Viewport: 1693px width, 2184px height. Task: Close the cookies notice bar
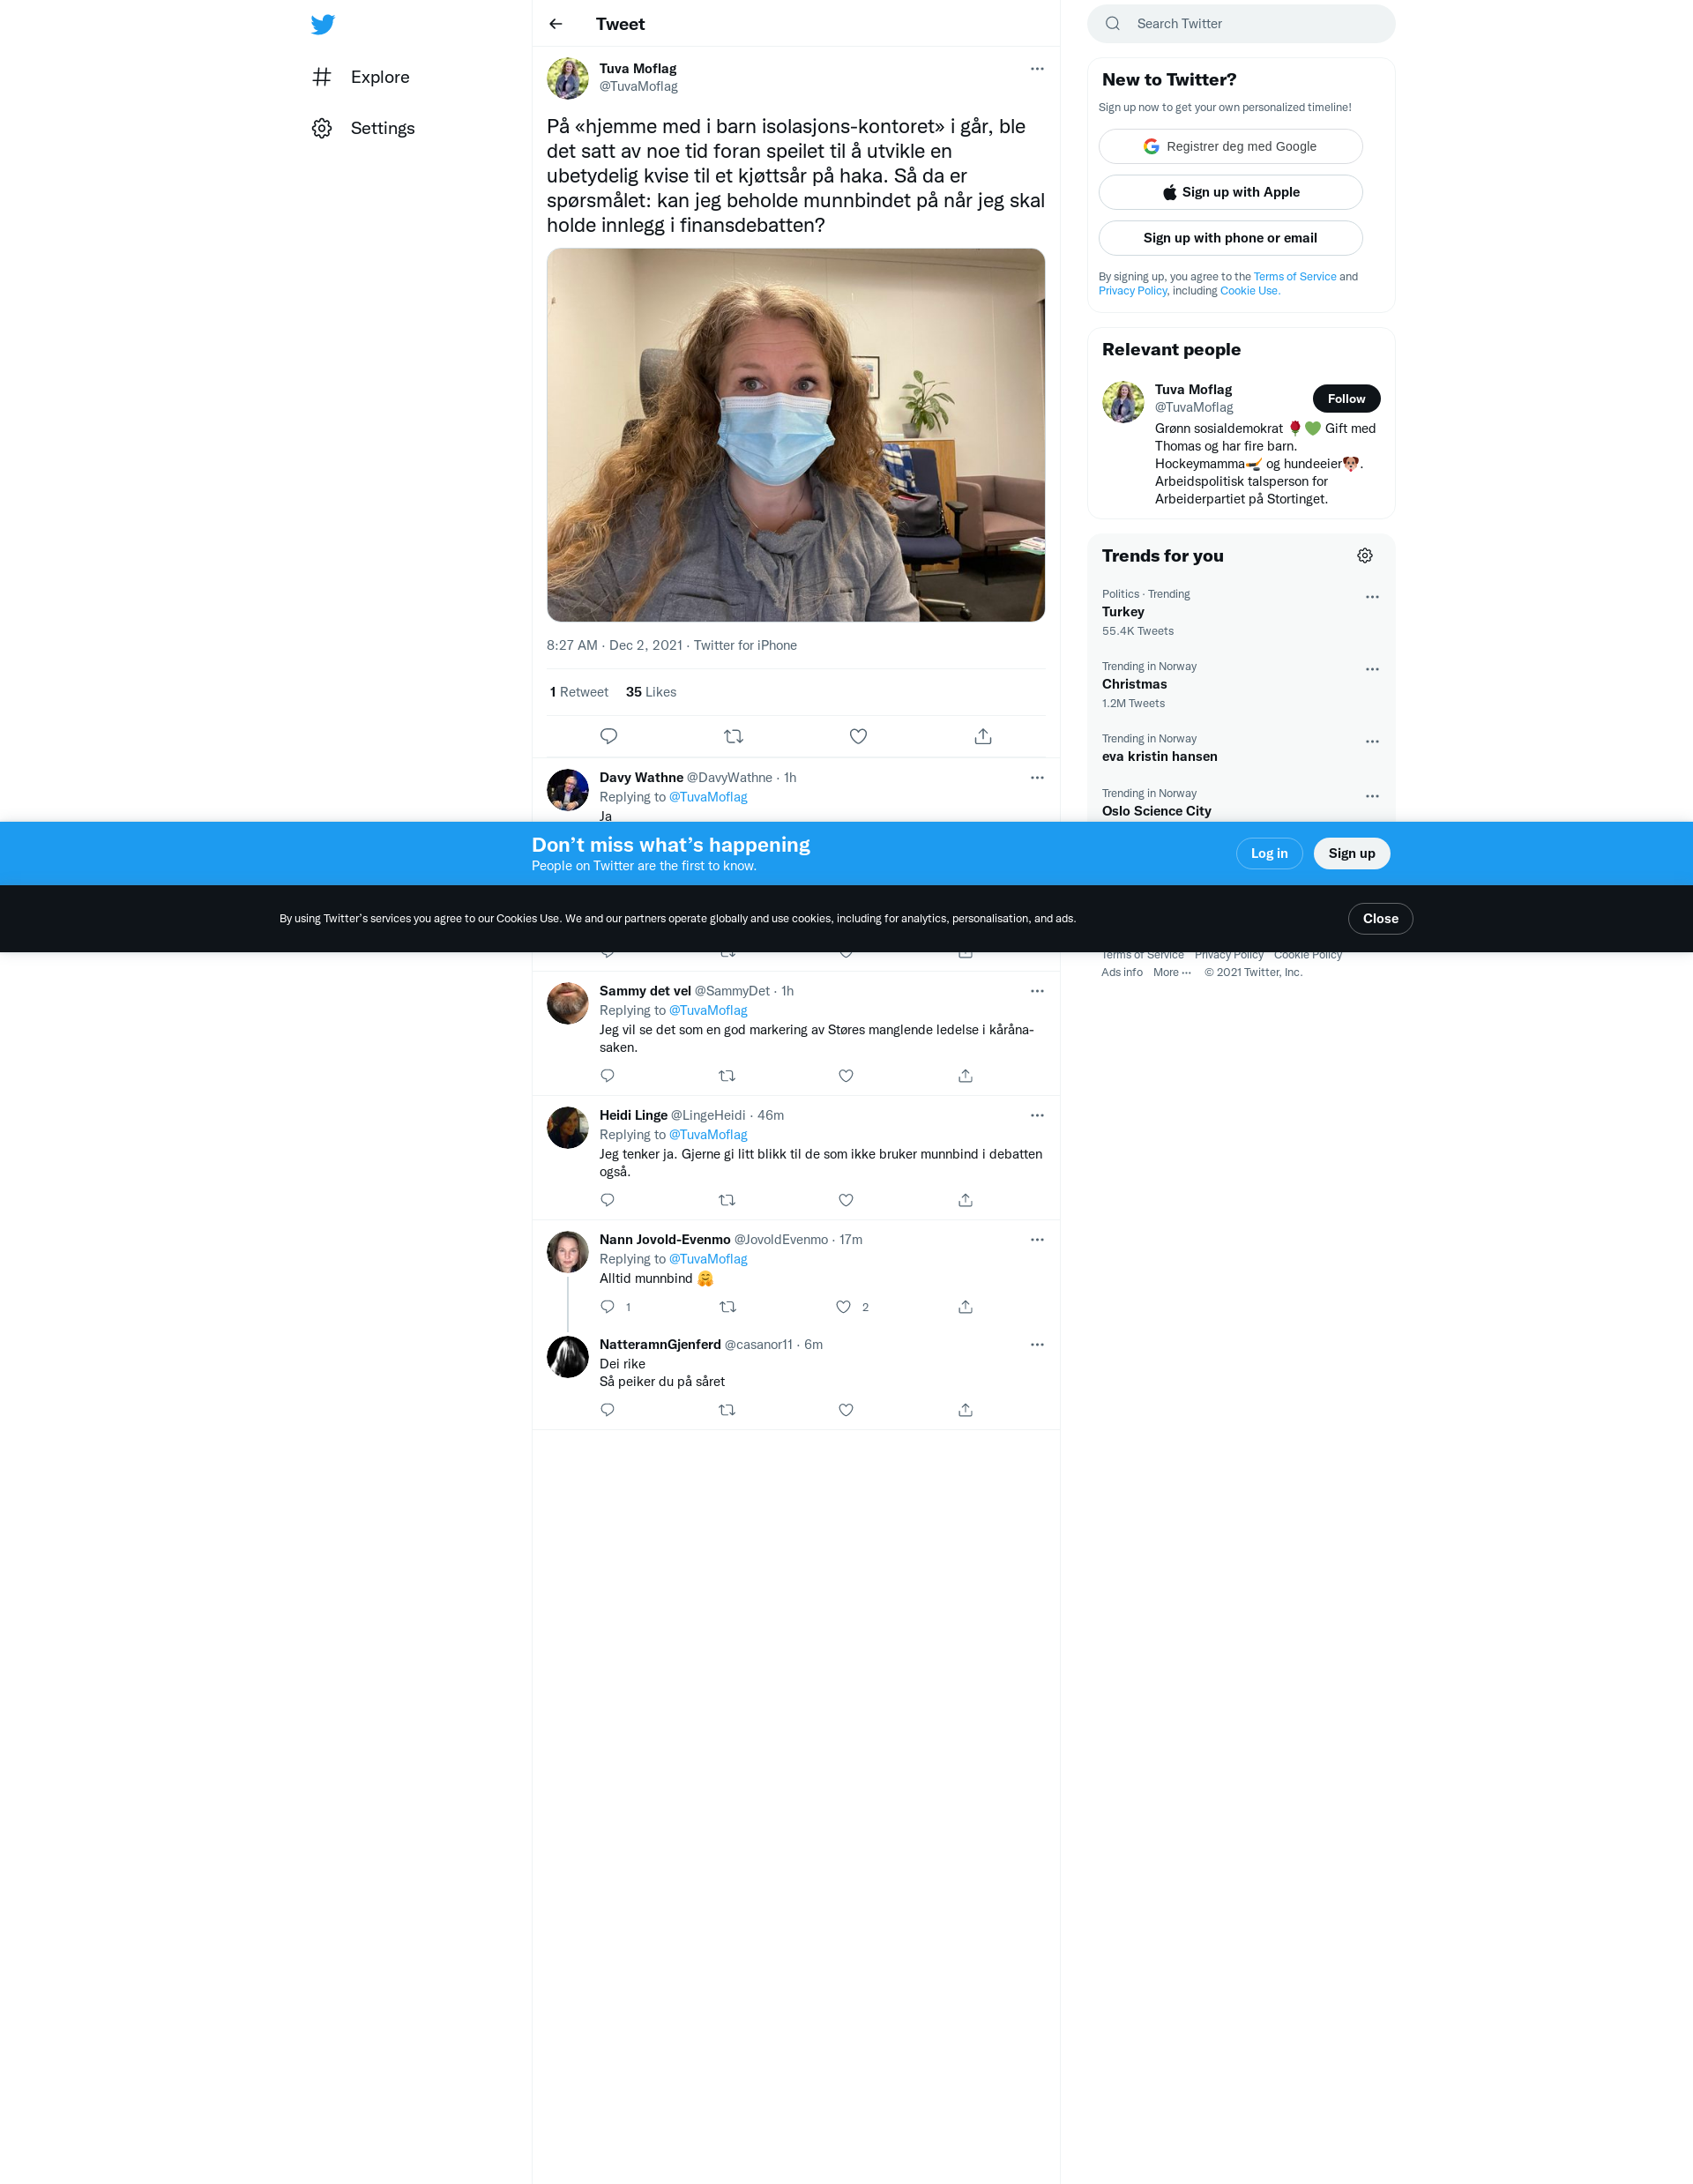point(1380,919)
